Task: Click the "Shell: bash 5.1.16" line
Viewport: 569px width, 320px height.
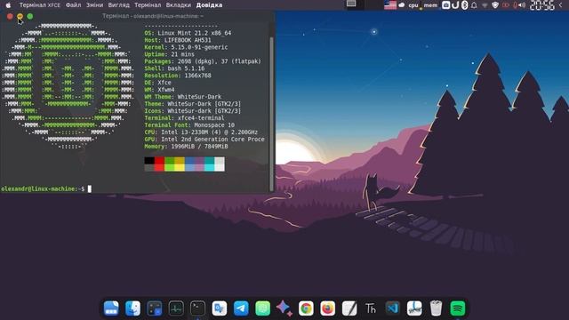Action: click(x=174, y=68)
